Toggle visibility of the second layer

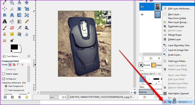[142, 15]
